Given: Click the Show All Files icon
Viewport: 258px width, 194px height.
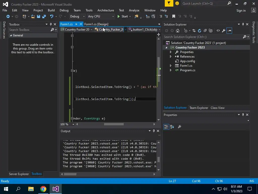Looking at the screenshot, I should 211,31.
